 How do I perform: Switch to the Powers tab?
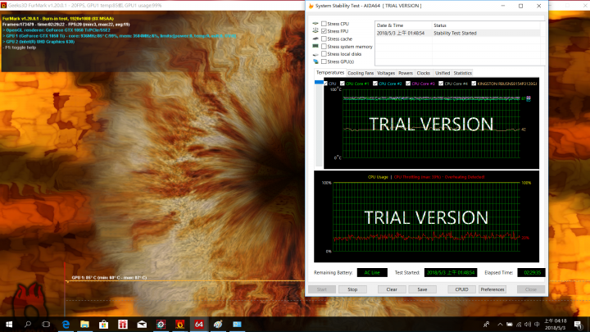(406, 73)
